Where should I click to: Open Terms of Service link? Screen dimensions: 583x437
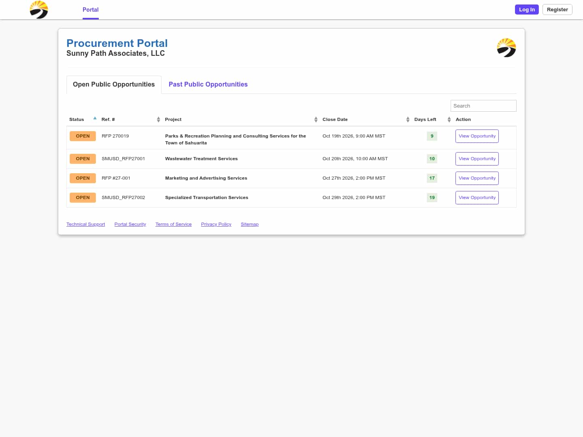click(x=173, y=224)
